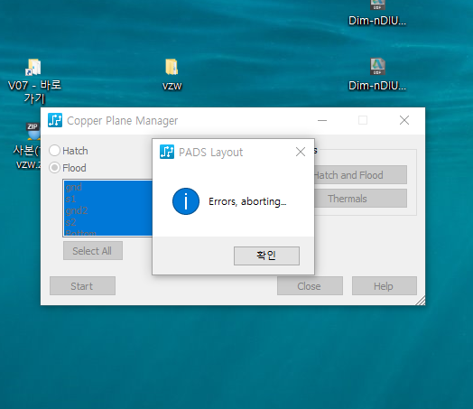Screen dimensions: 473x409
Task: Minimize the Copper Plane Manager window
Action: click(322, 120)
